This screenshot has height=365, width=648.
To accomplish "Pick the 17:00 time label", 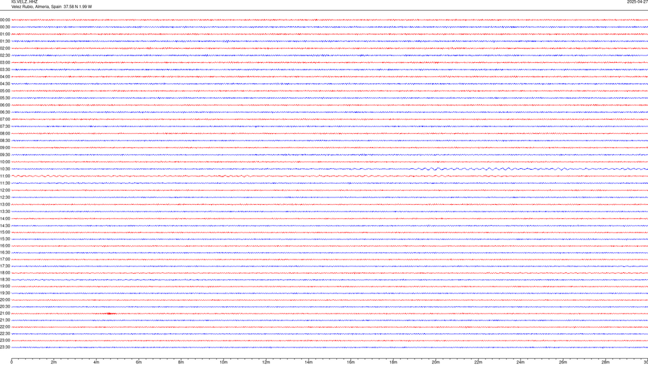I will pos(5,260).
